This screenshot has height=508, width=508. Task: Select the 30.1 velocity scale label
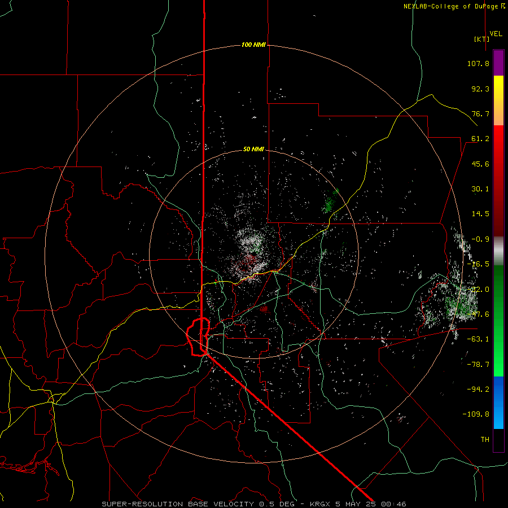tap(480, 189)
